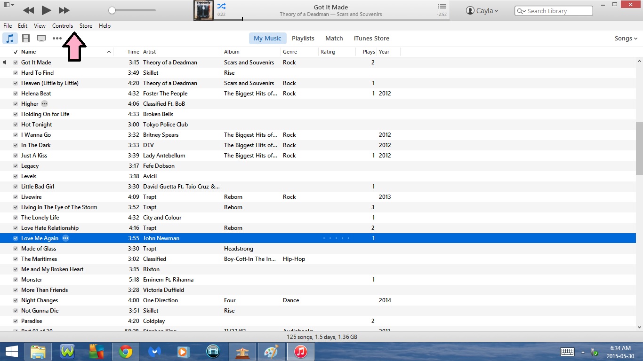The image size is (643, 361).
Task: Open the mini player menu icon at top left
Action: coord(8,5)
